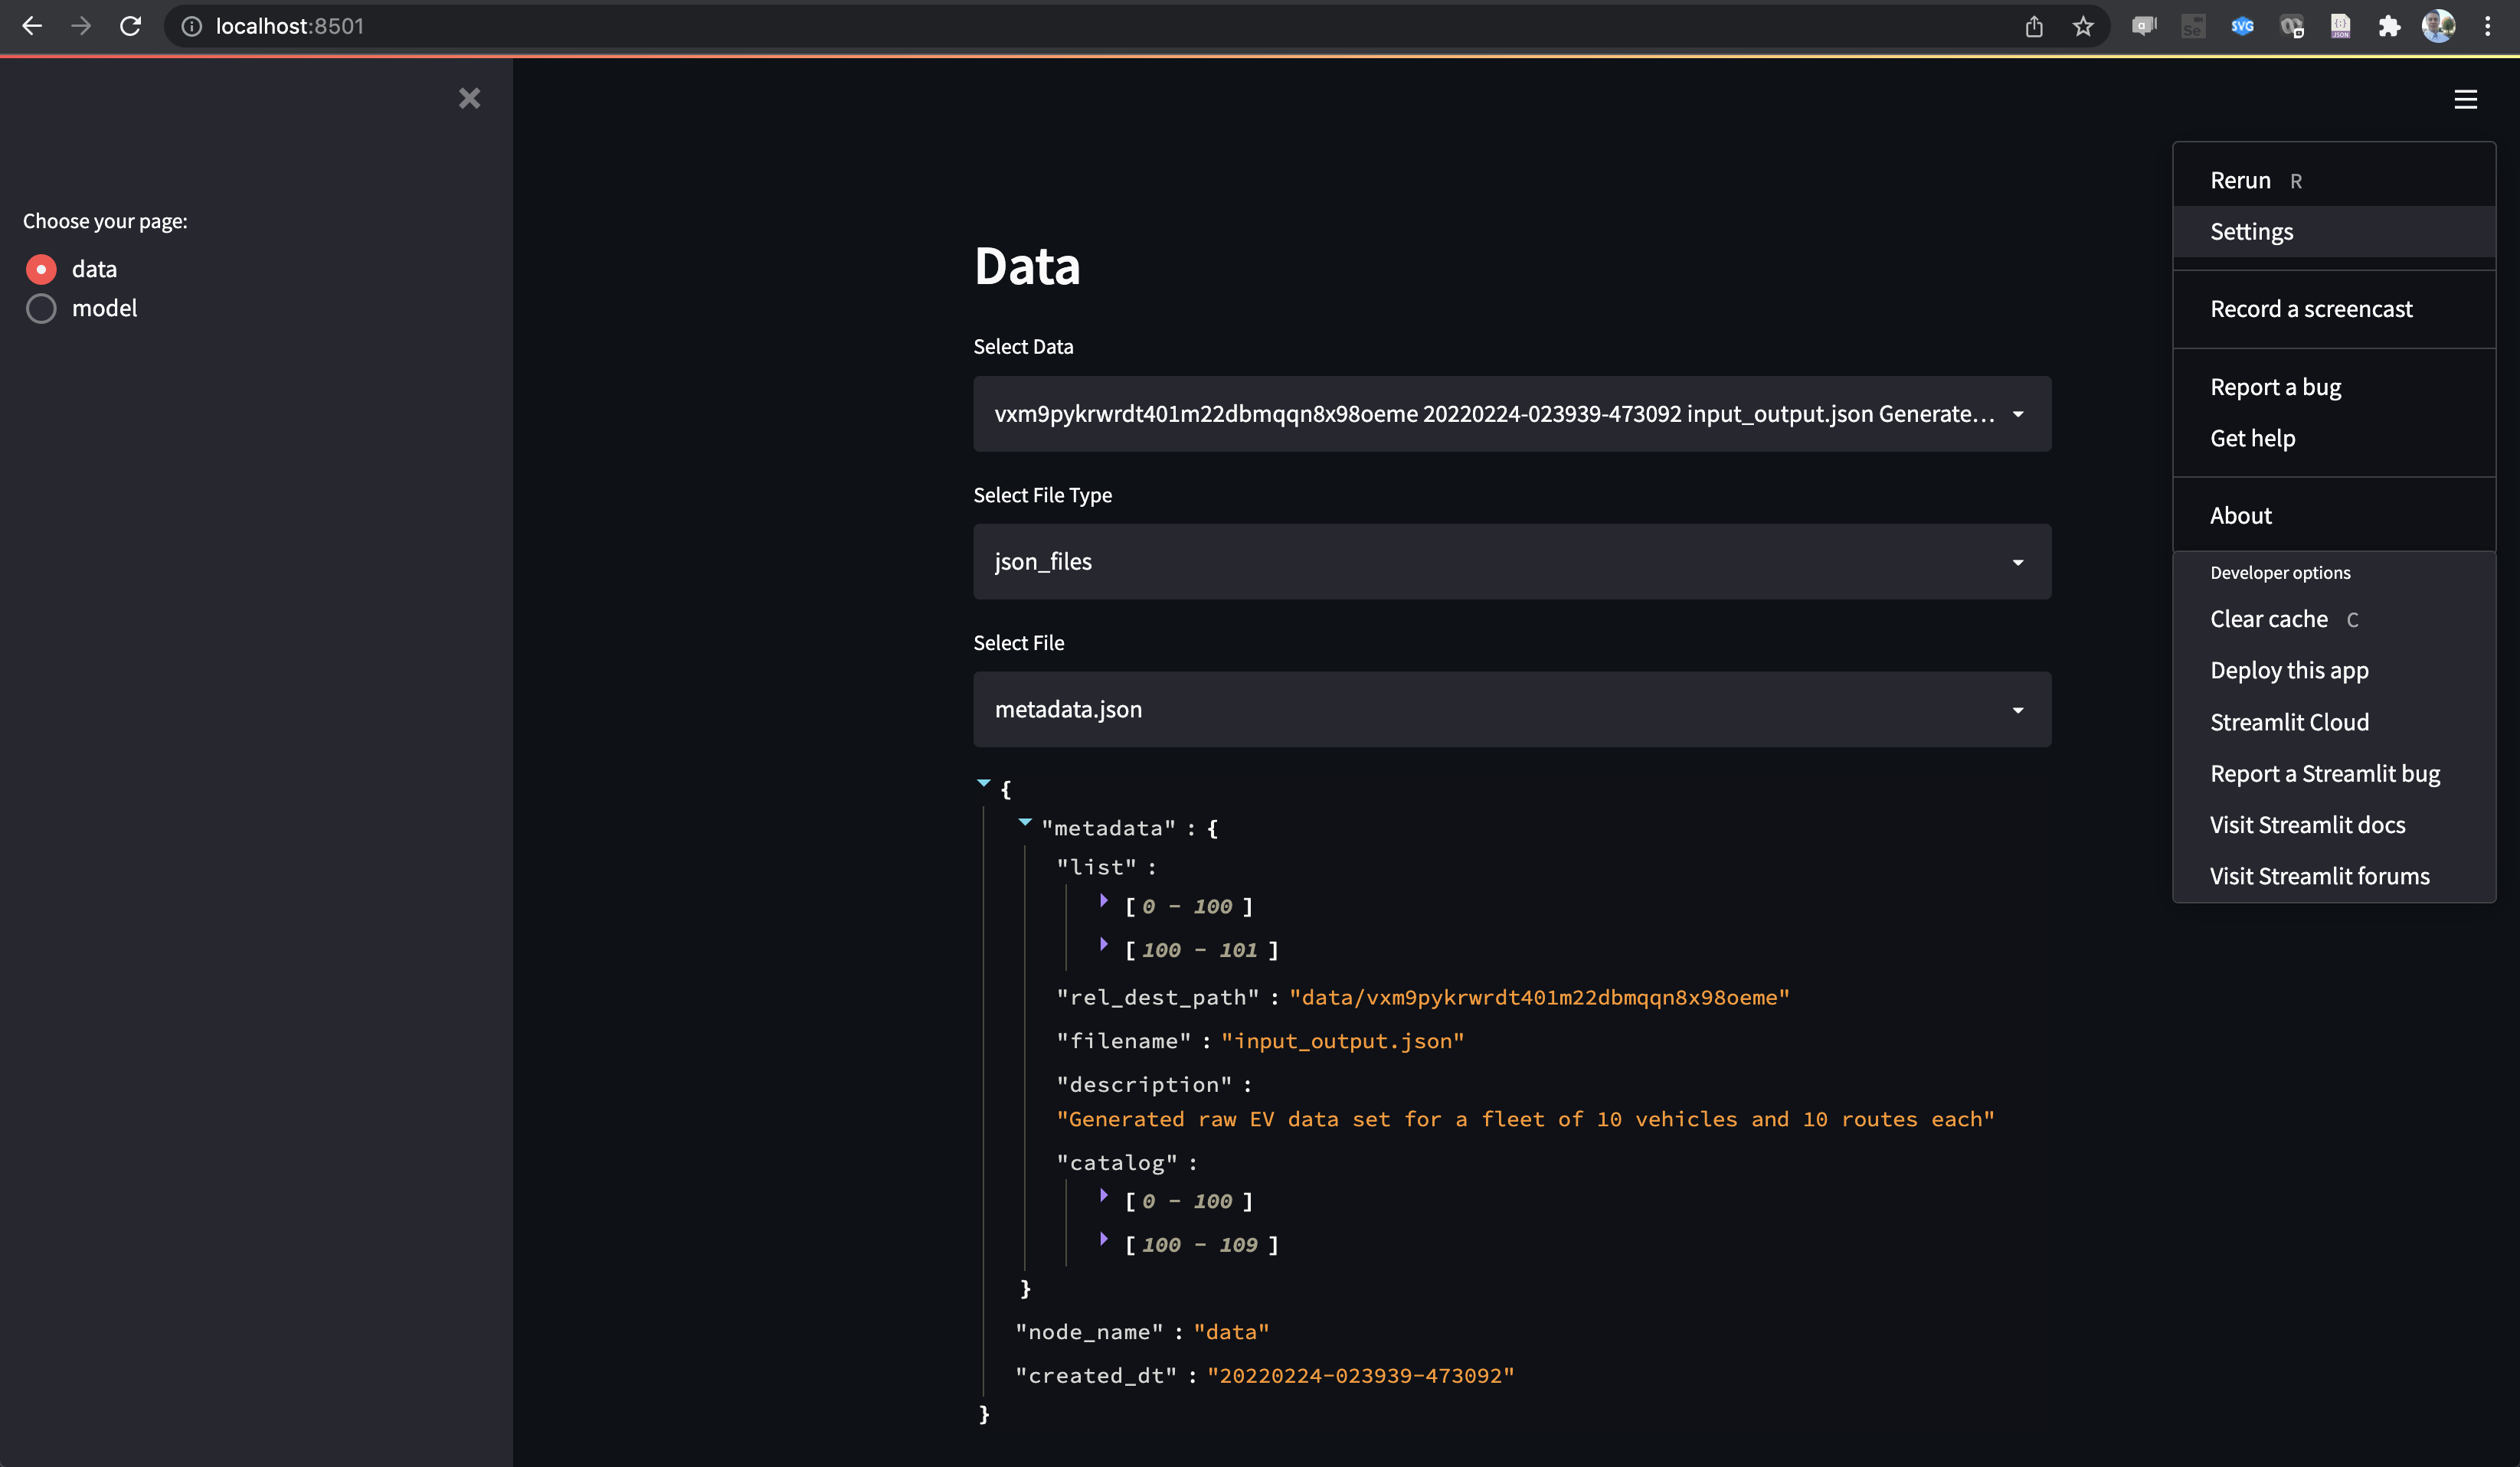2520x1467 pixels.
Task: Open the About menu item
Action: pos(2334,515)
